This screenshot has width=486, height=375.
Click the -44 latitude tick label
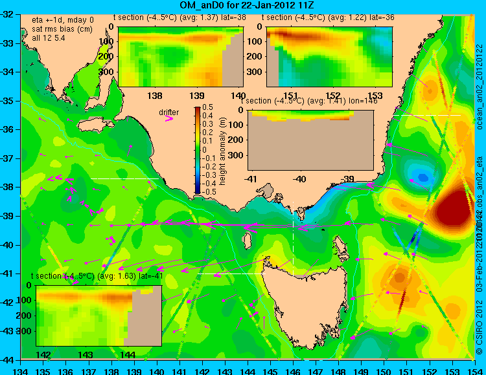pos(7,360)
